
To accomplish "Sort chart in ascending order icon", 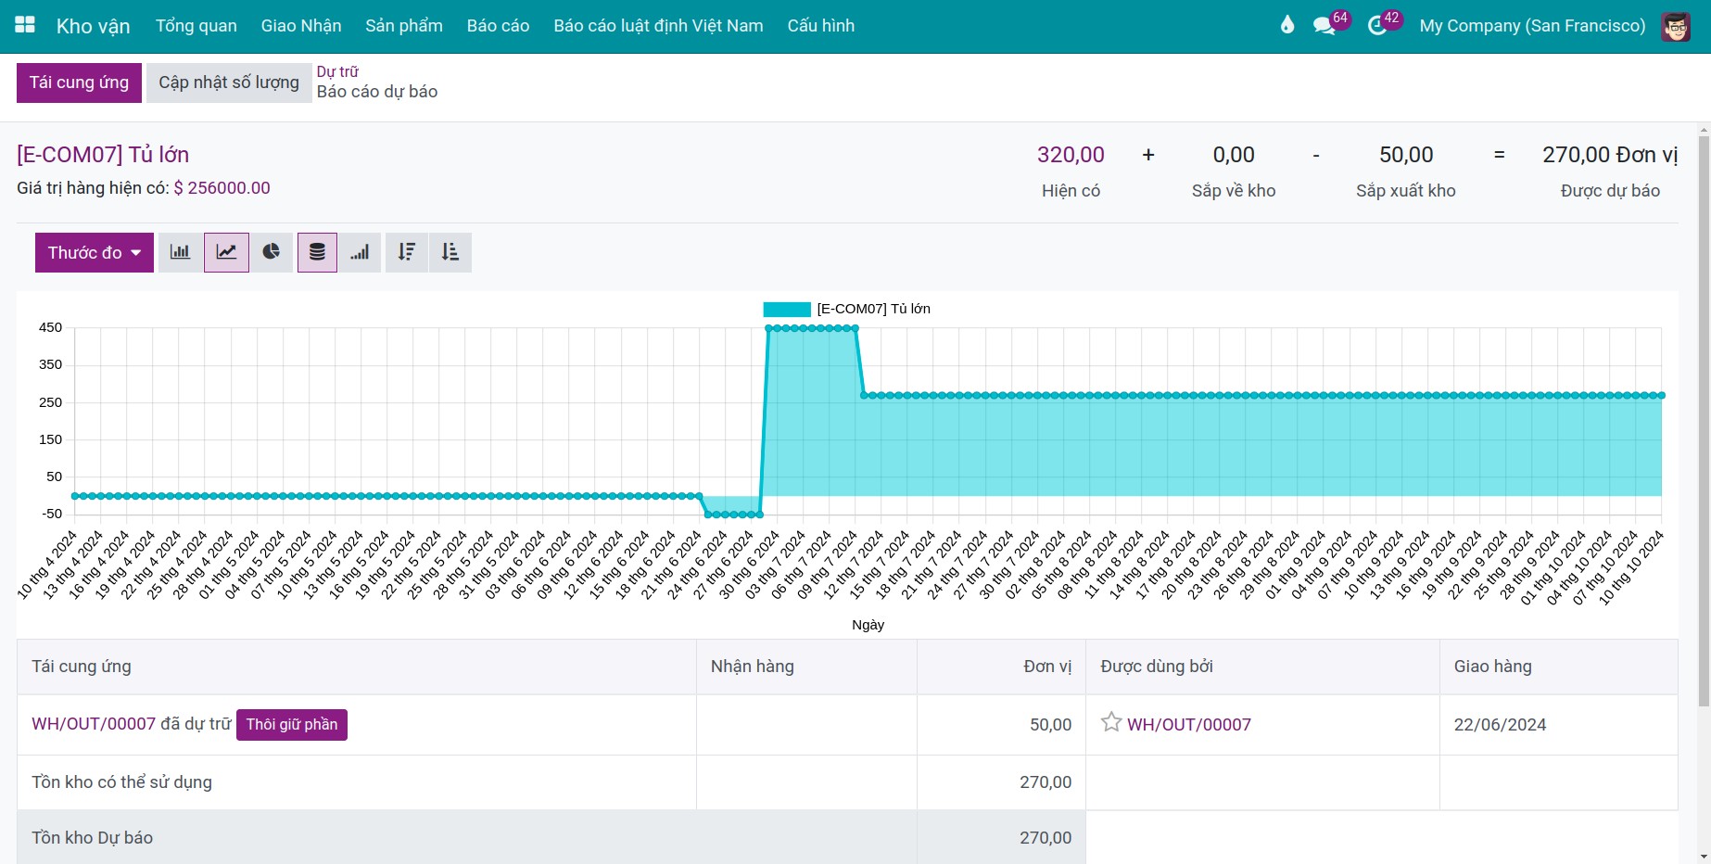I will (450, 252).
